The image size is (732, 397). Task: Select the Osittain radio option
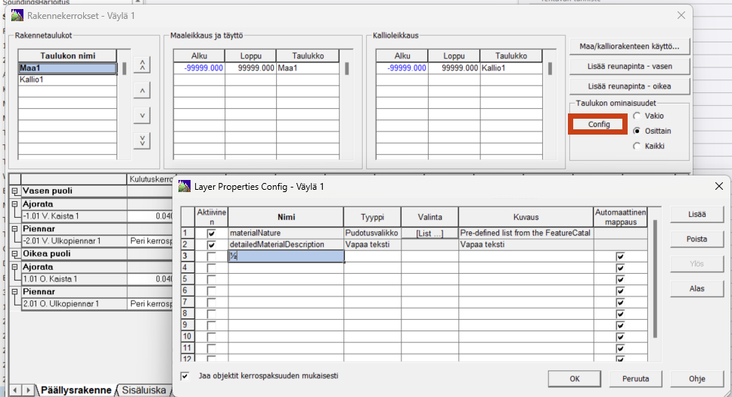[637, 131]
